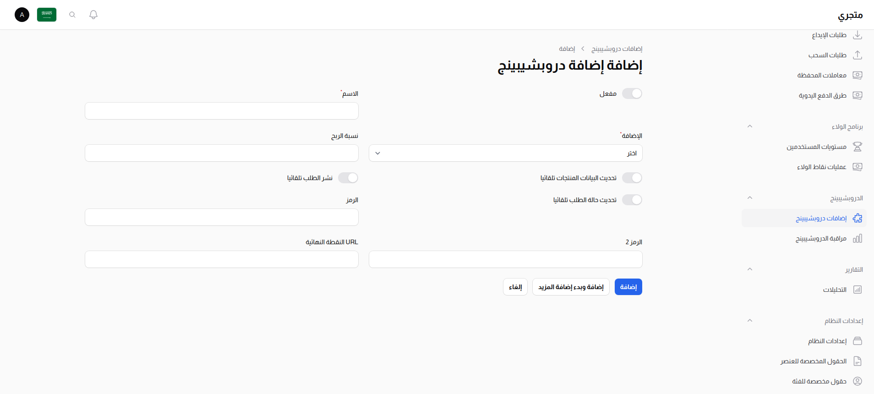Viewport: 874px width, 394px height.
Task: Focus the الاسم input field
Action: [222, 111]
